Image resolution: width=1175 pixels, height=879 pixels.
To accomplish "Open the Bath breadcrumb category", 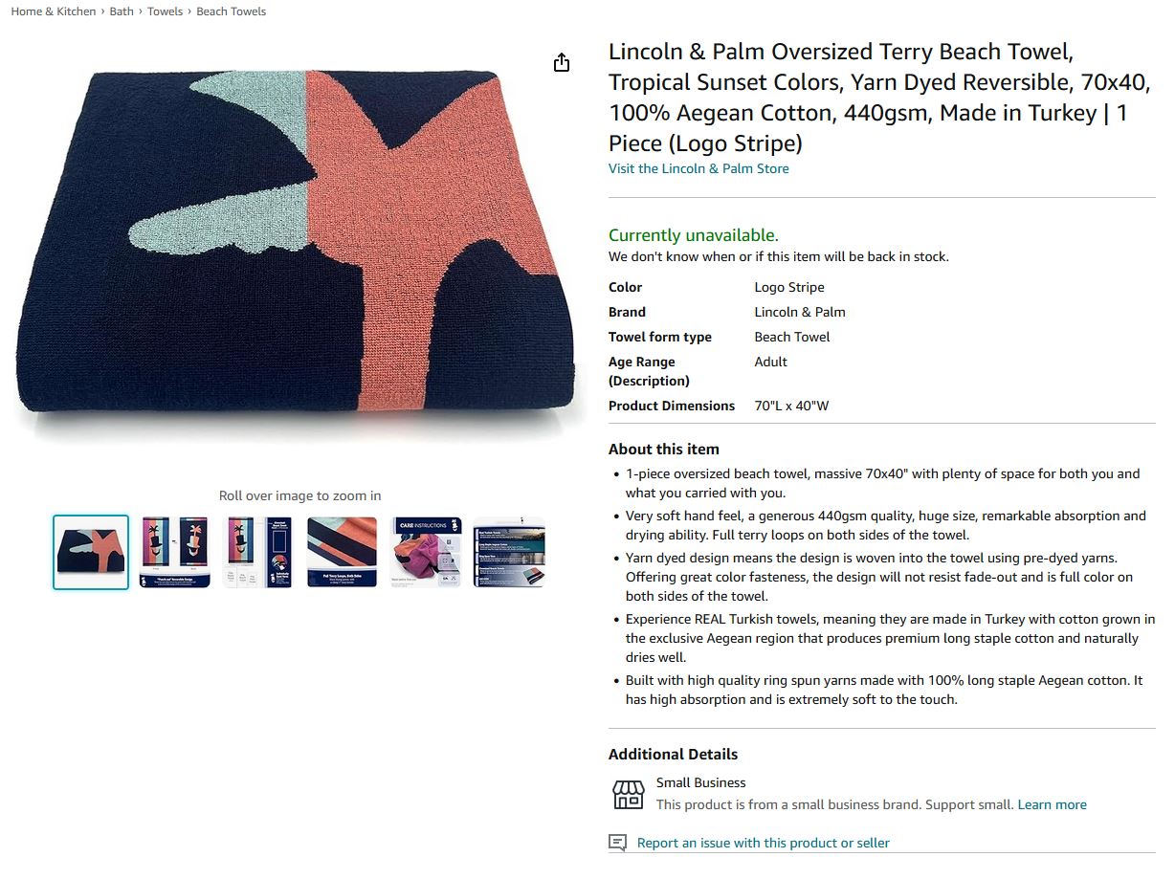I will (x=122, y=11).
